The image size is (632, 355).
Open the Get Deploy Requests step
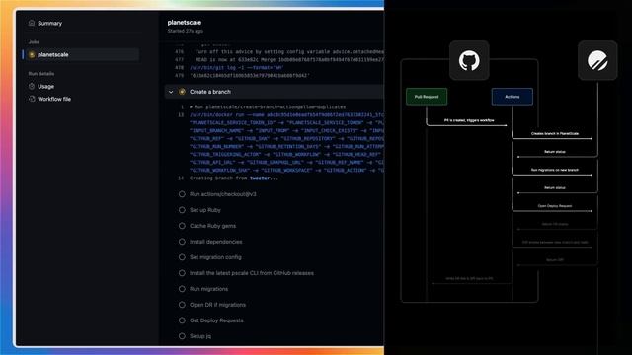[216, 320]
